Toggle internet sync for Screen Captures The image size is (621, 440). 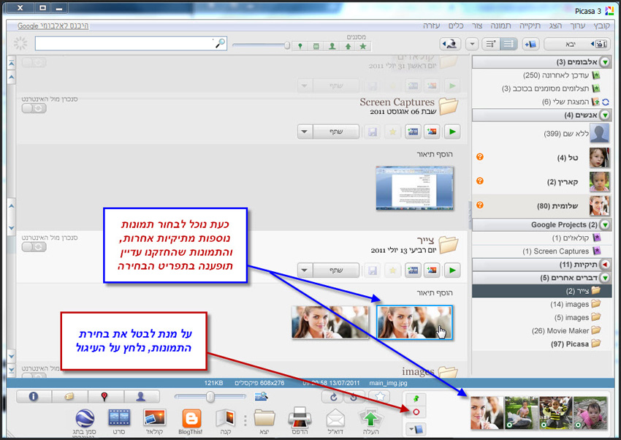tap(34, 108)
